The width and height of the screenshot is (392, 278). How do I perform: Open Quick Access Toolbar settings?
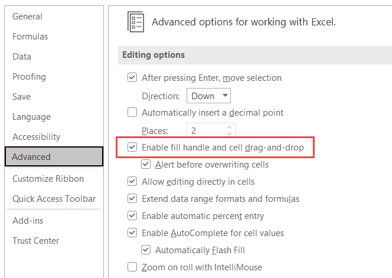[x=54, y=199]
